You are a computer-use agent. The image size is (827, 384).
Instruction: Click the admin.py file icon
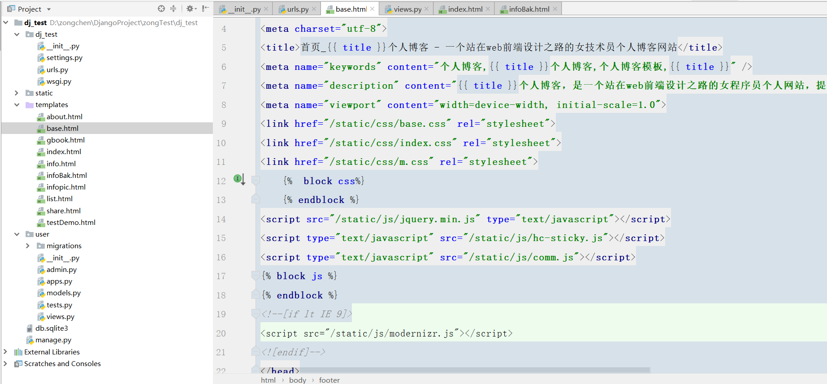41,270
